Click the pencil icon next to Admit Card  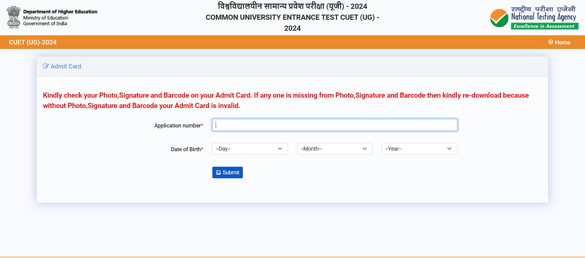46,66
